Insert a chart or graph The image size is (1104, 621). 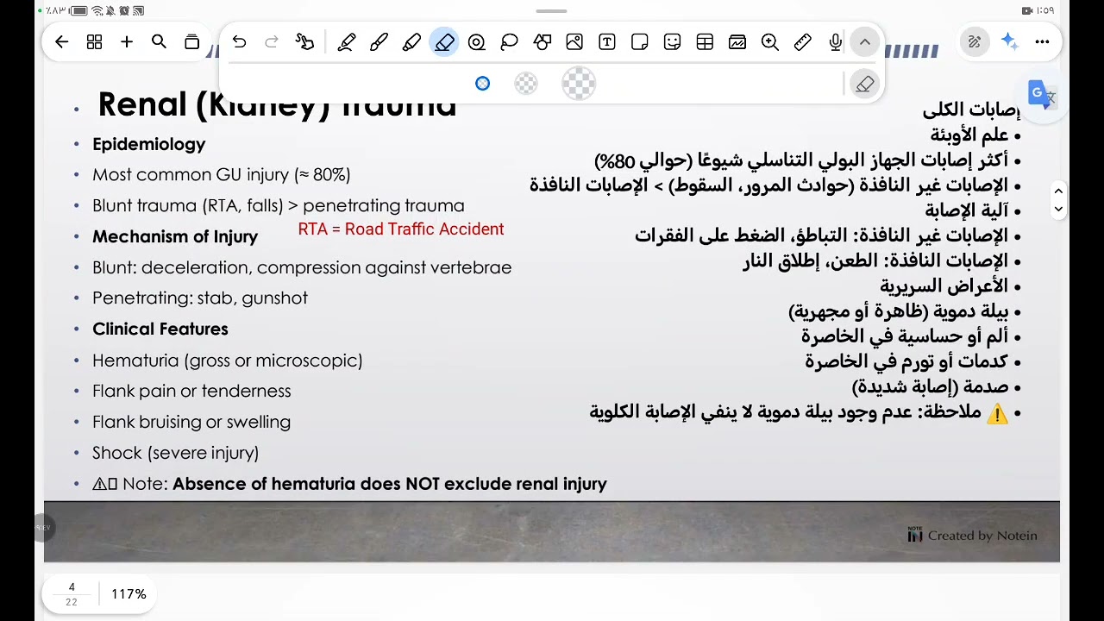tap(737, 42)
